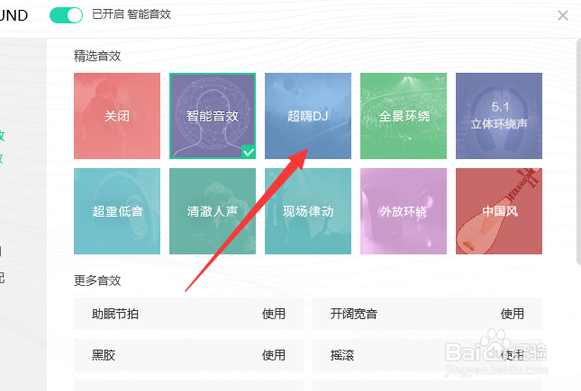Choose the 现场律动 effect tile
The height and width of the screenshot is (391, 581).
point(308,211)
